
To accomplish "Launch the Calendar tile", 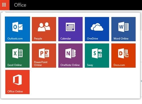I will [x=70, y=29].
